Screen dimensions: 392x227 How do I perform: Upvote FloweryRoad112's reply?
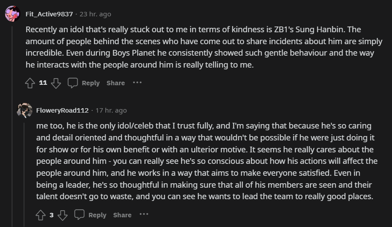(41, 215)
